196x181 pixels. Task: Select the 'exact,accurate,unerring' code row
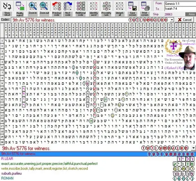98,163
